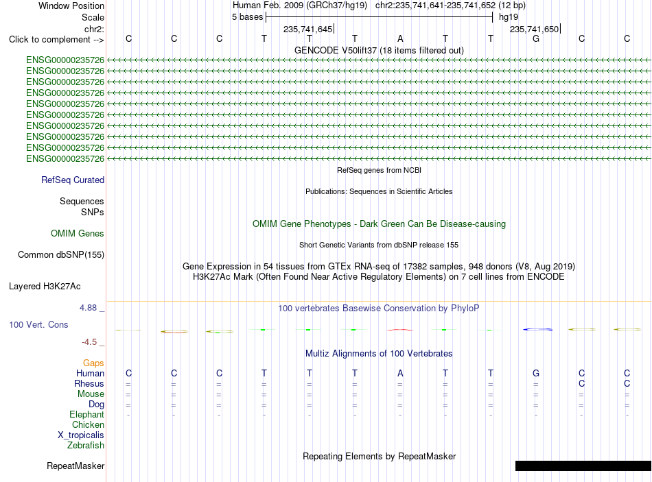The image size is (652, 482).
Task: Click the G base in the complement sequence row
Action: pyautogui.click(x=536, y=38)
